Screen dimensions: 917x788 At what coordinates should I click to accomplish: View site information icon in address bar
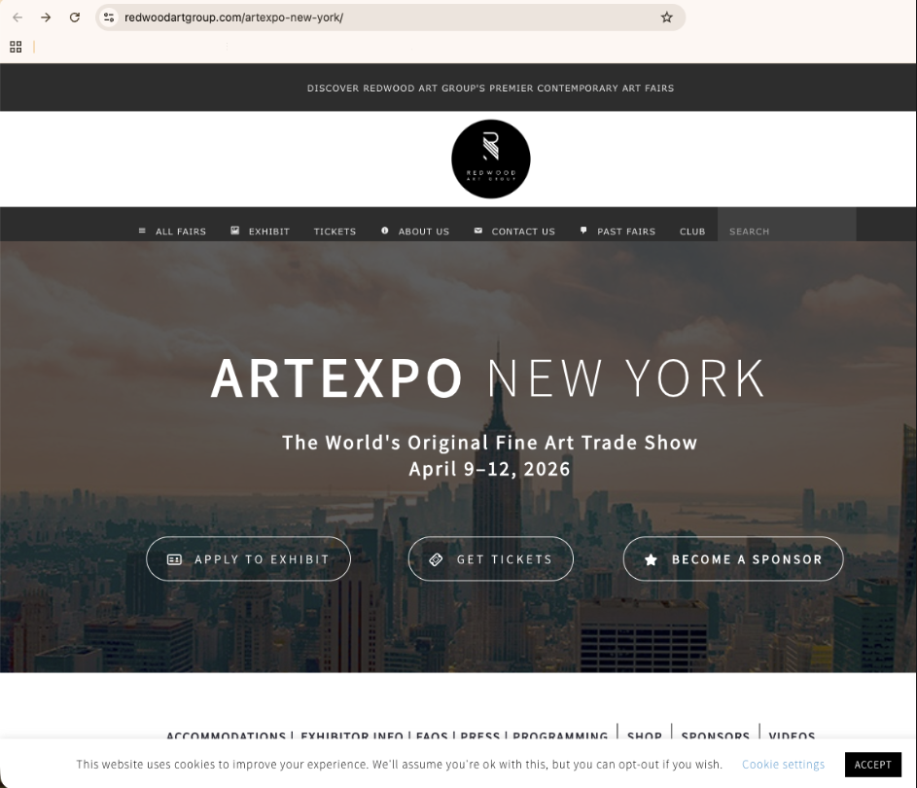point(110,18)
